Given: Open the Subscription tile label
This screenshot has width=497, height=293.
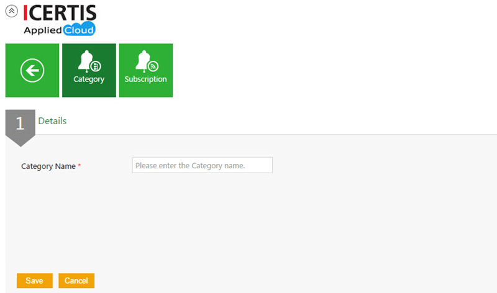Looking at the screenshot, I should (x=145, y=79).
